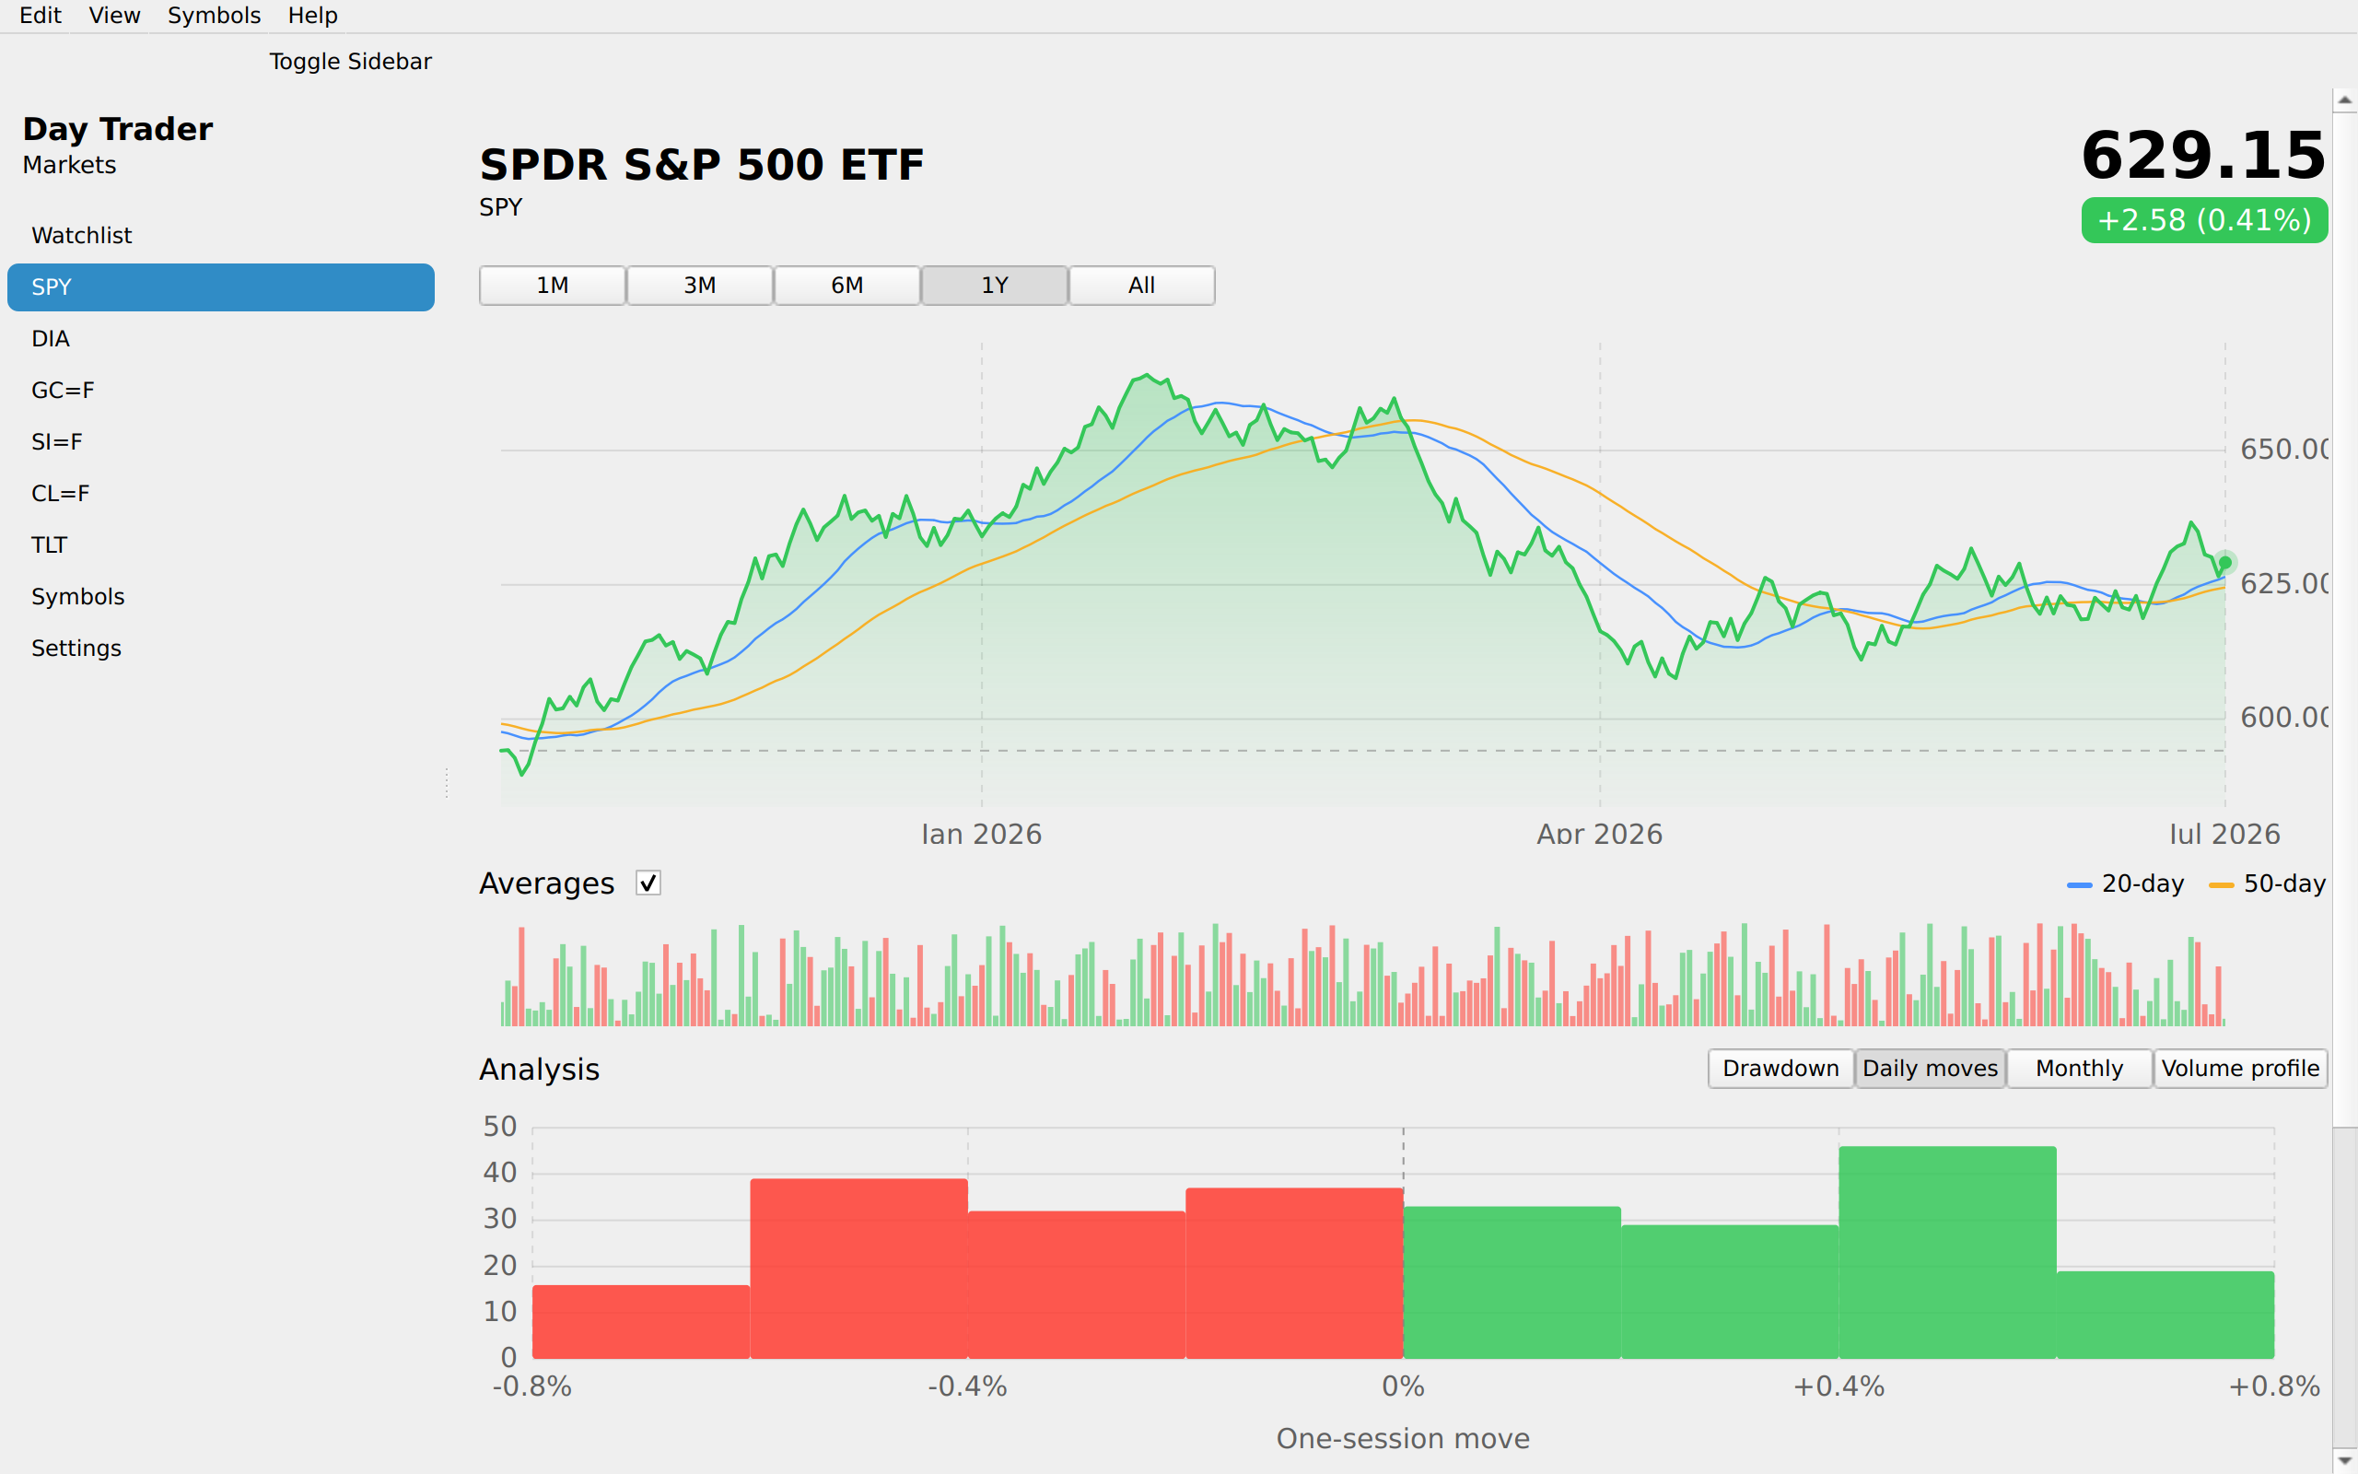Open the Symbols menu

pyautogui.click(x=214, y=16)
